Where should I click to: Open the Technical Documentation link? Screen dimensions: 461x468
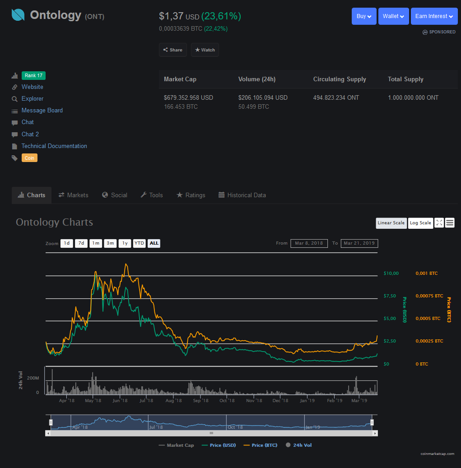tap(54, 146)
